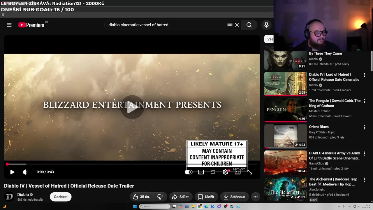Switch to Chrome on the taskbar
The image size is (373, 210).
coord(200,206)
